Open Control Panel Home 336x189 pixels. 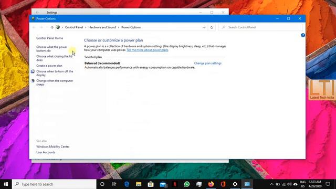pos(50,38)
